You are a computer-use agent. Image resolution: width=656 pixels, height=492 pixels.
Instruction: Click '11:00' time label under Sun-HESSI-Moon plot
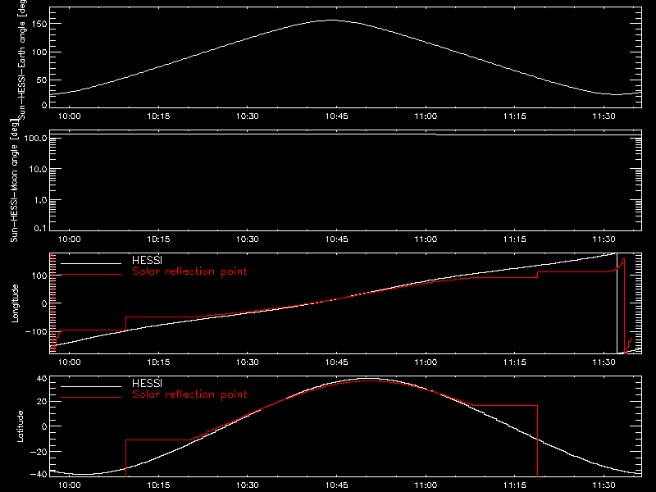426,239
